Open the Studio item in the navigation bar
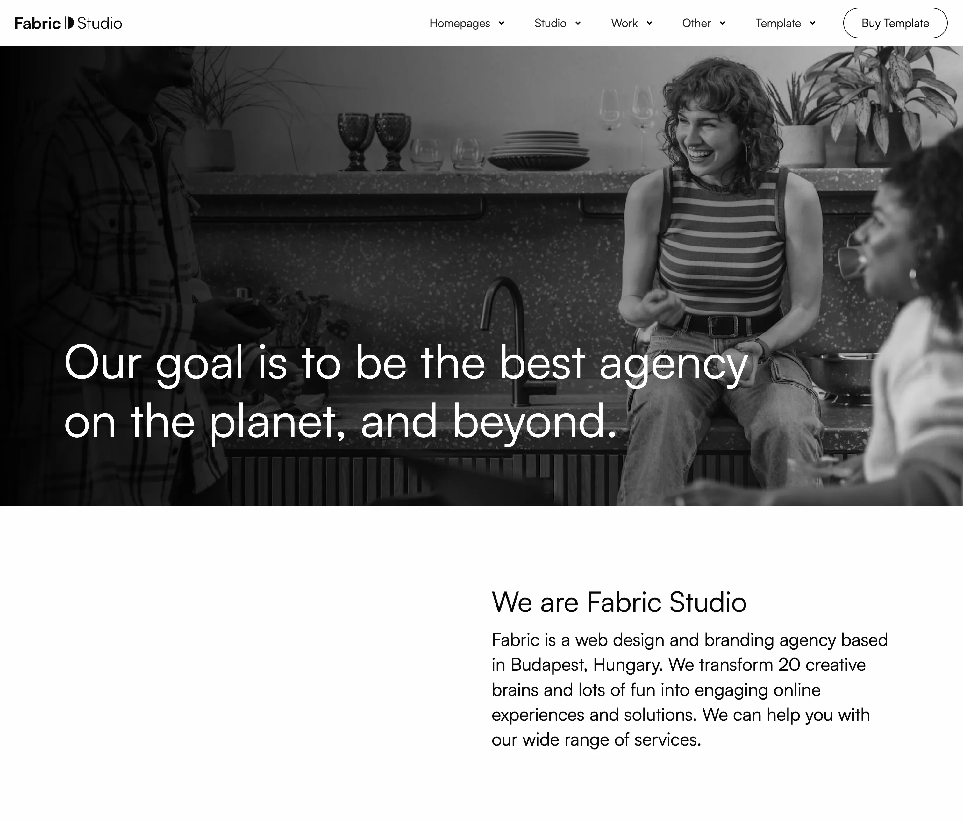 tap(550, 23)
